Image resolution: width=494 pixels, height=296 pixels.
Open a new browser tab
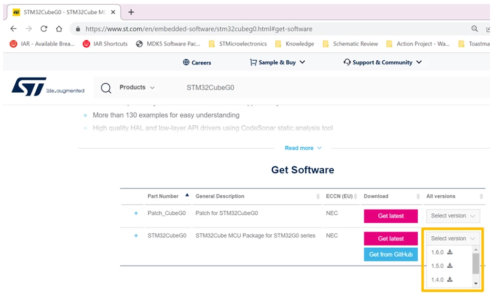coord(131,12)
